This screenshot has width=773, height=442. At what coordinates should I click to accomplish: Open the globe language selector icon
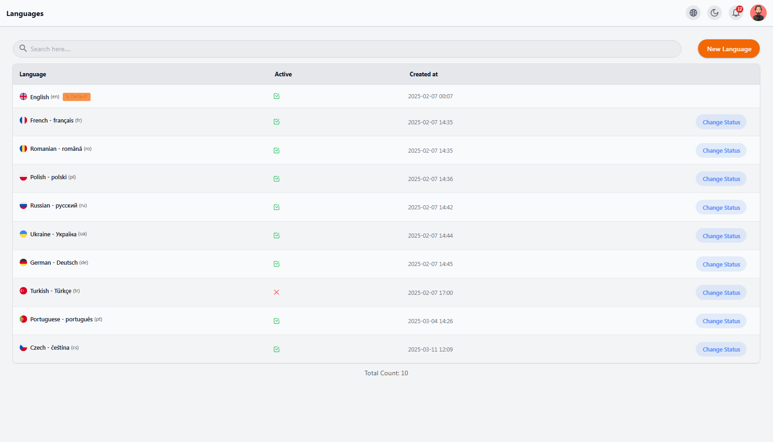[x=693, y=13]
